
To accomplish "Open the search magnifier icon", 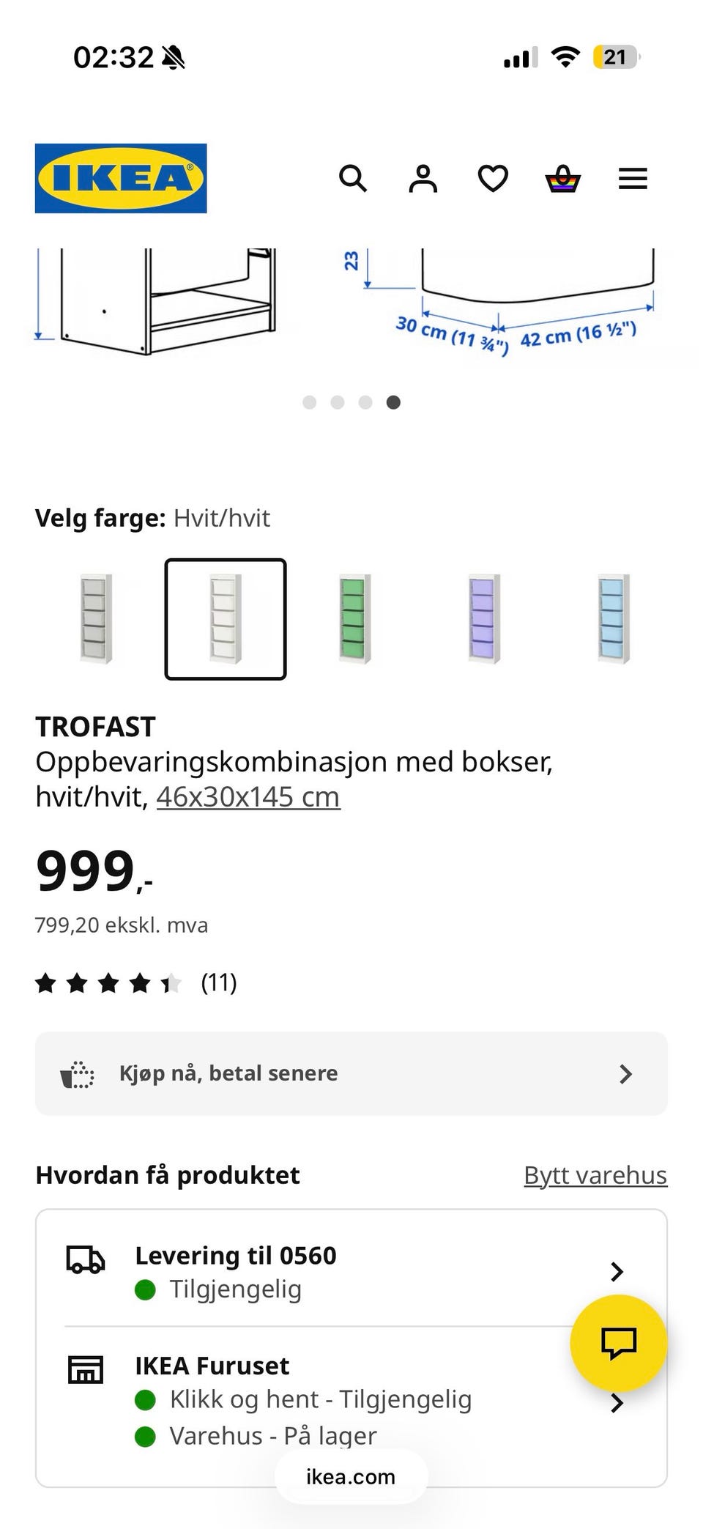I will (x=352, y=178).
